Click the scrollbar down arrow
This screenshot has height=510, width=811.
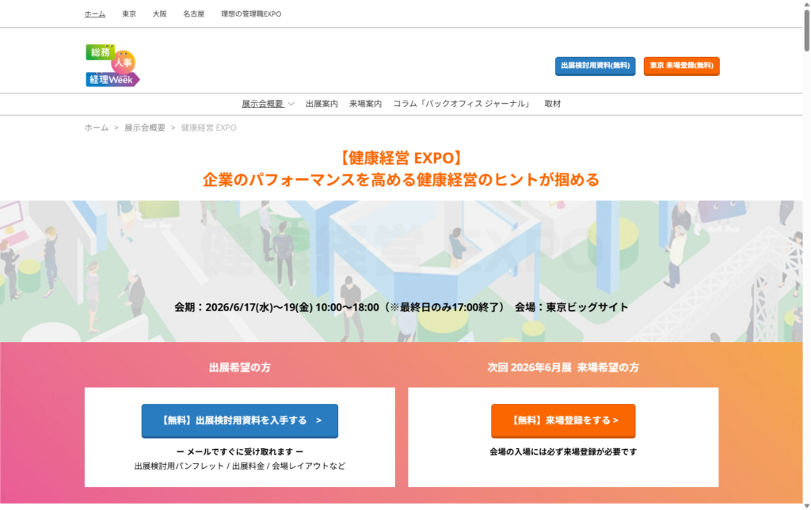pyautogui.click(x=806, y=504)
